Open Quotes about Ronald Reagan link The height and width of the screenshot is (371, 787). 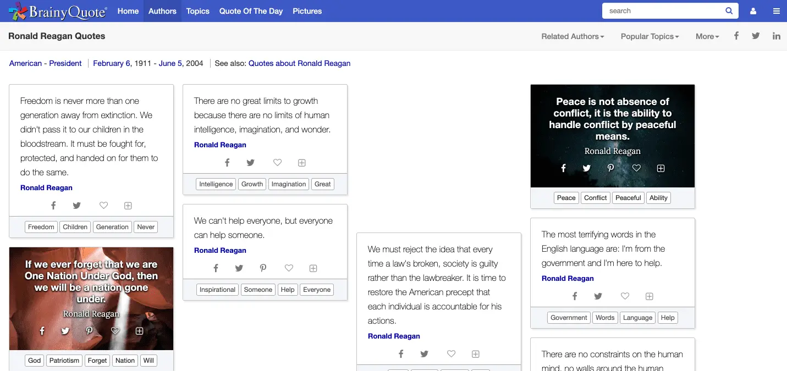(x=299, y=63)
